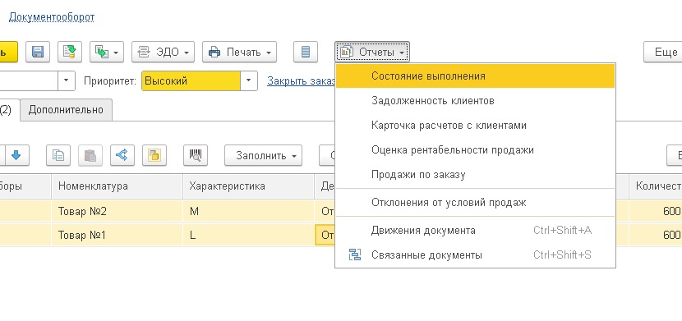The width and height of the screenshot is (682, 321).
Task: Click the Товар №2 cell
Action: click(117, 212)
